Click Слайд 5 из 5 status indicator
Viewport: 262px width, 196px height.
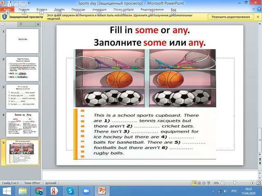point(10,183)
